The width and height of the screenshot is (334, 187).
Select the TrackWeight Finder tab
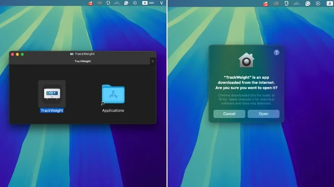pyautogui.click(x=83, y=61)
